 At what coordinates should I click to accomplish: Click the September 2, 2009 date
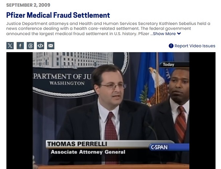(28, 5)
